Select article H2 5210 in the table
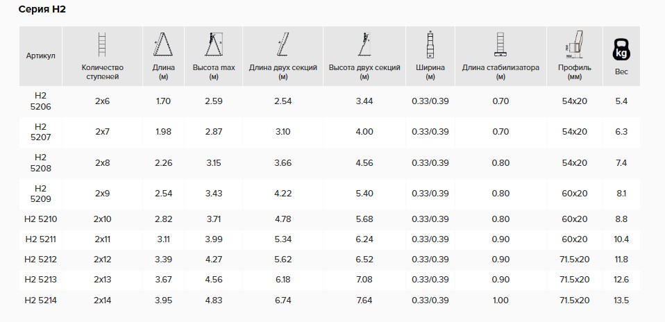This screenshot has width=665, height=322. point(41,219)
